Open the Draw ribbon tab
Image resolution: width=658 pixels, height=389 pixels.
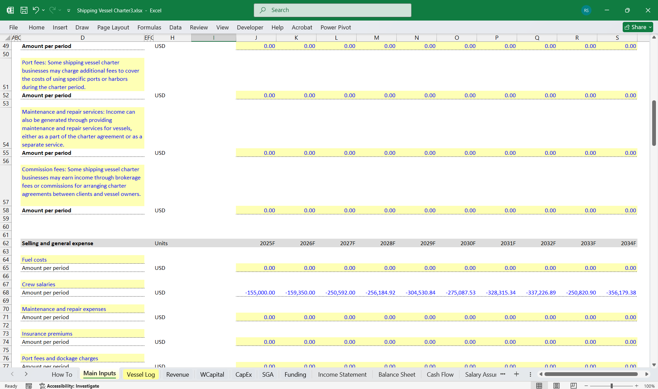[82, 27]
